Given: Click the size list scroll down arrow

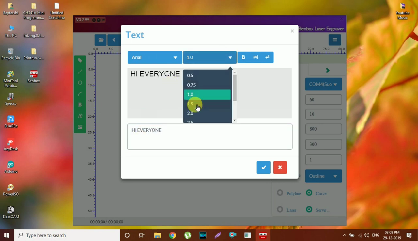Looking at the screenshot, I should pyautogui.click(x=234, y=120).
